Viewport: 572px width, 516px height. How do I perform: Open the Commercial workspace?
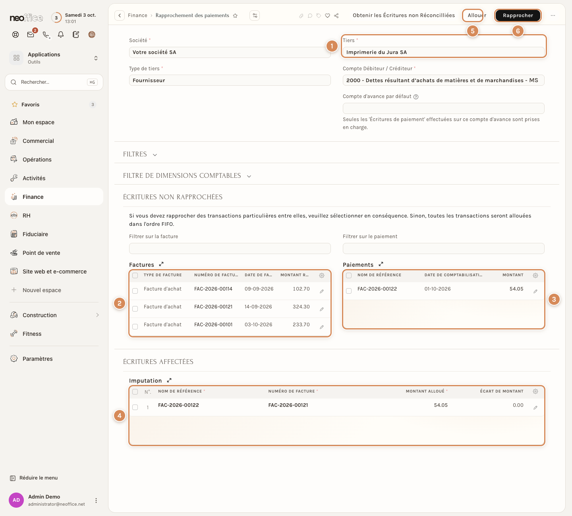tap(54, 141)
